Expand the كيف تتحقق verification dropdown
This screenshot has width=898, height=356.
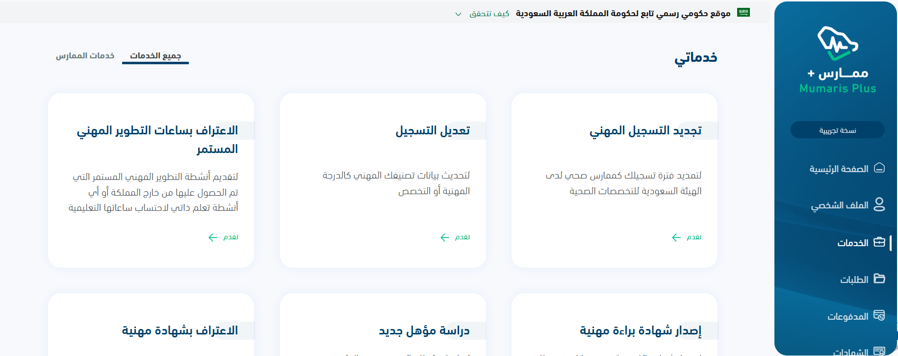point(489,14)
